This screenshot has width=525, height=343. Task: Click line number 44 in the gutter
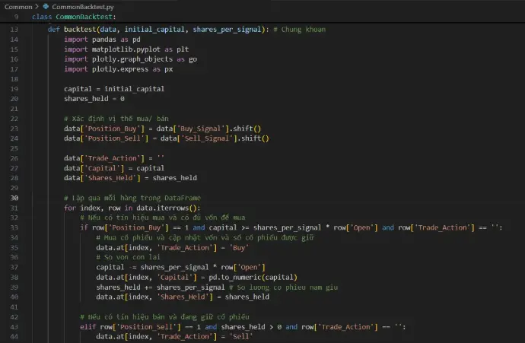[x=14, y=336]
